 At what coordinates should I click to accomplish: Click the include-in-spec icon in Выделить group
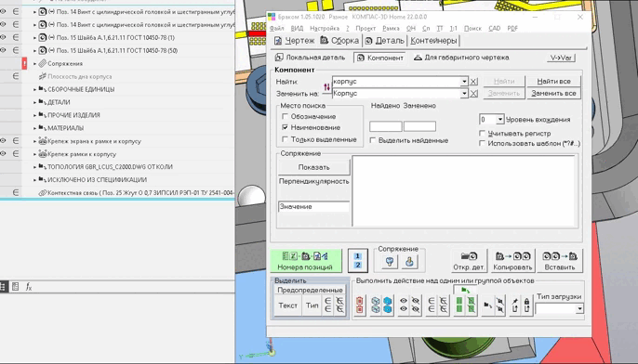328,305
